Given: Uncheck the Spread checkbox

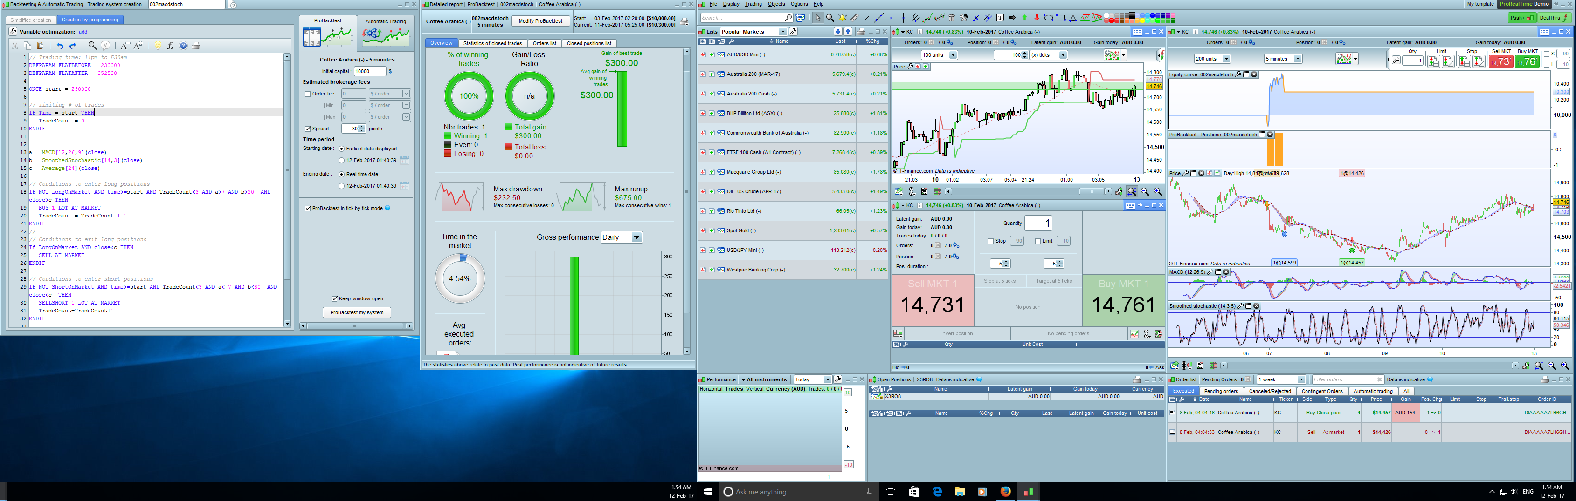Looking at the screenshot, I should point(308,129).
